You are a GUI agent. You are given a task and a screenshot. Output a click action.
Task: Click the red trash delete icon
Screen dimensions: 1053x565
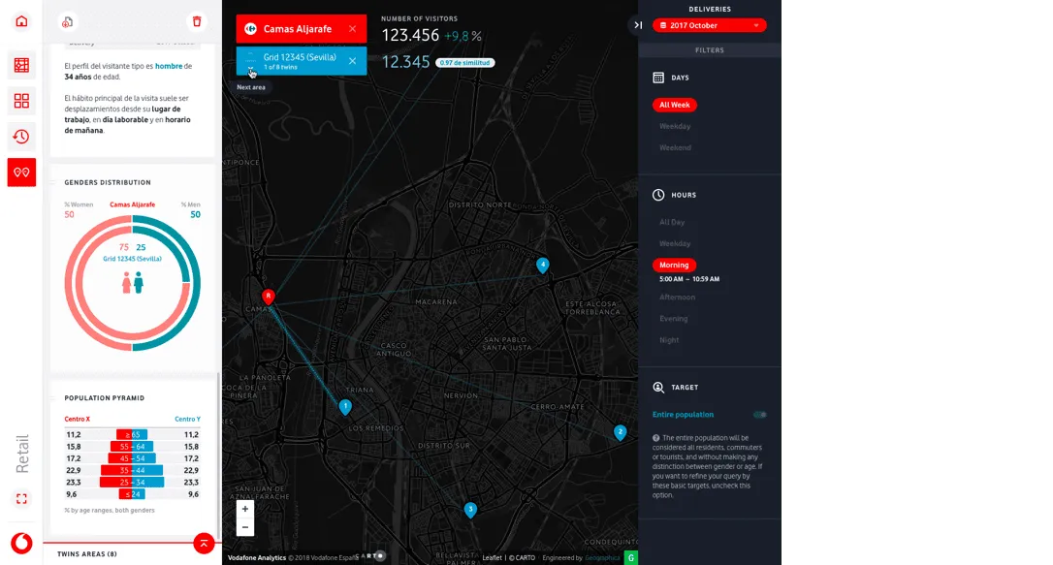(x=197, y=21)
